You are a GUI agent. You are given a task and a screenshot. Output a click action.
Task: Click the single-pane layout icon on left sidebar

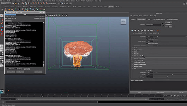coord(2,46)
